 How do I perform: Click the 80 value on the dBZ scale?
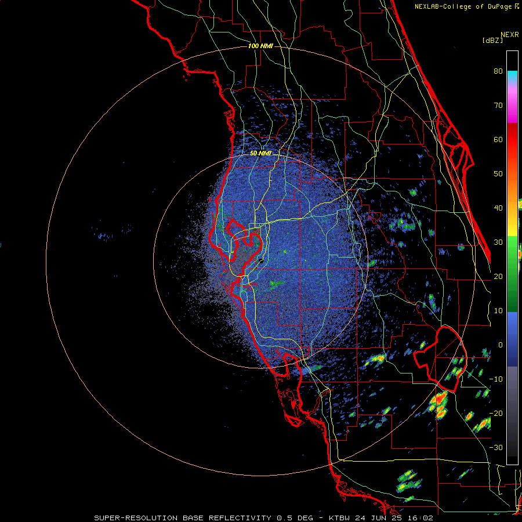coord(498,71)
